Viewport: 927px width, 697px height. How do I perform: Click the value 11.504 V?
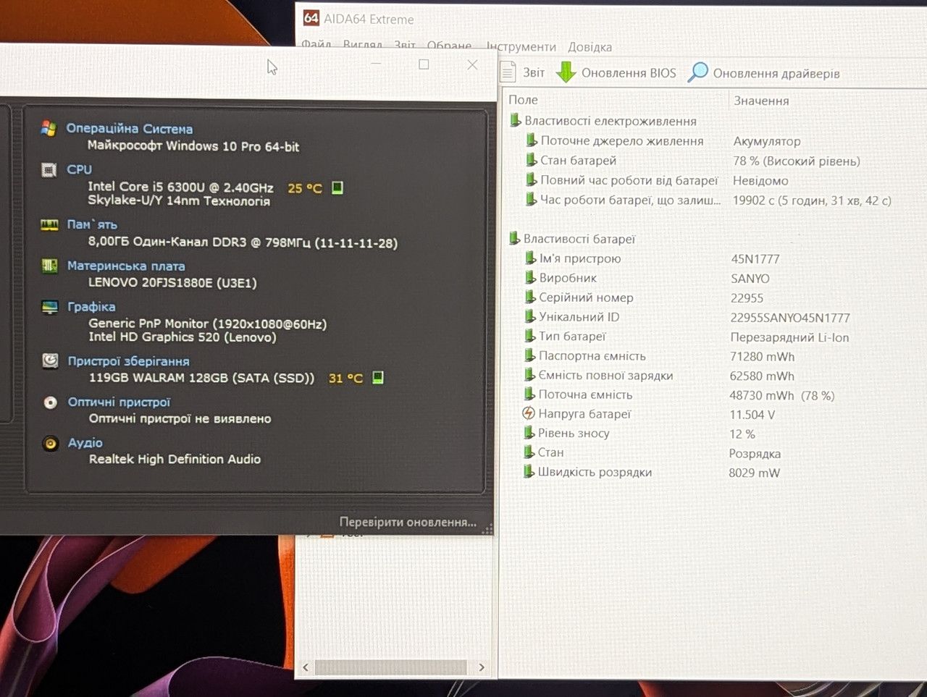pos(752,415)
